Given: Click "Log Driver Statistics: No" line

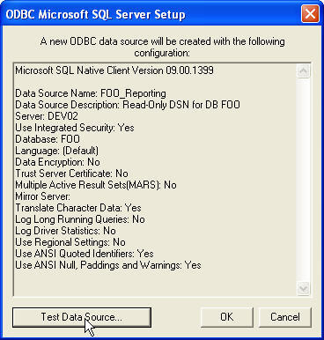Looking at the screenshot, I should 65,231.
